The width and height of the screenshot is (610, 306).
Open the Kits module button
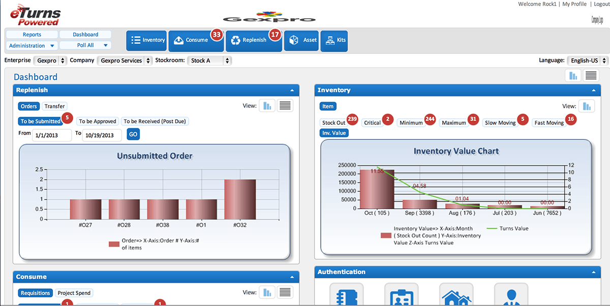tap(334, 40)
